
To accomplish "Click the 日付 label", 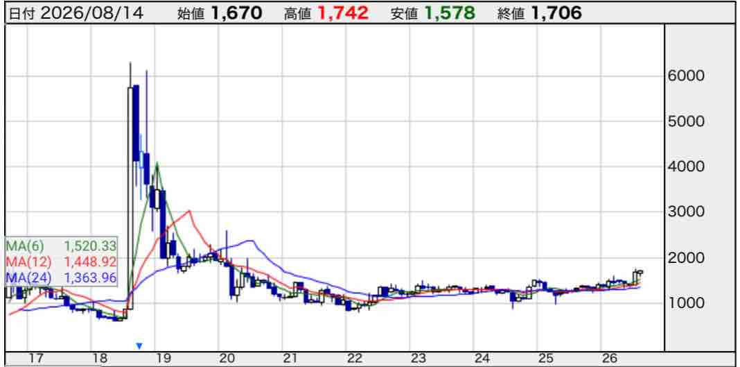I will click(24, 14).
